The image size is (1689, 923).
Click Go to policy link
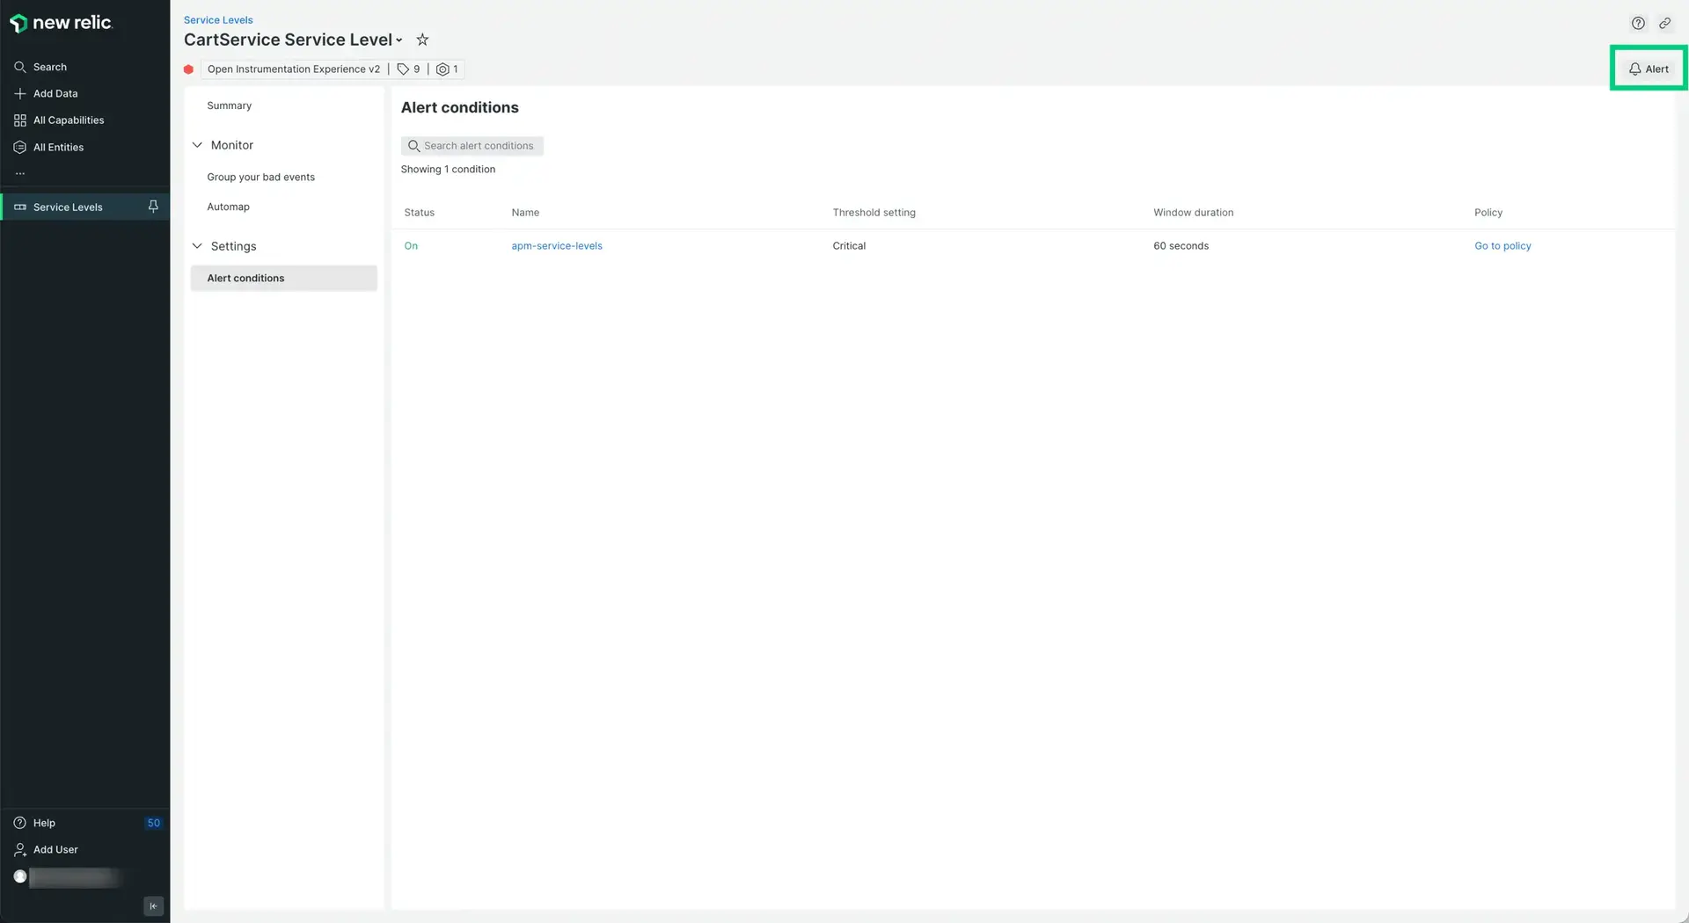[x=1502, y=246]
